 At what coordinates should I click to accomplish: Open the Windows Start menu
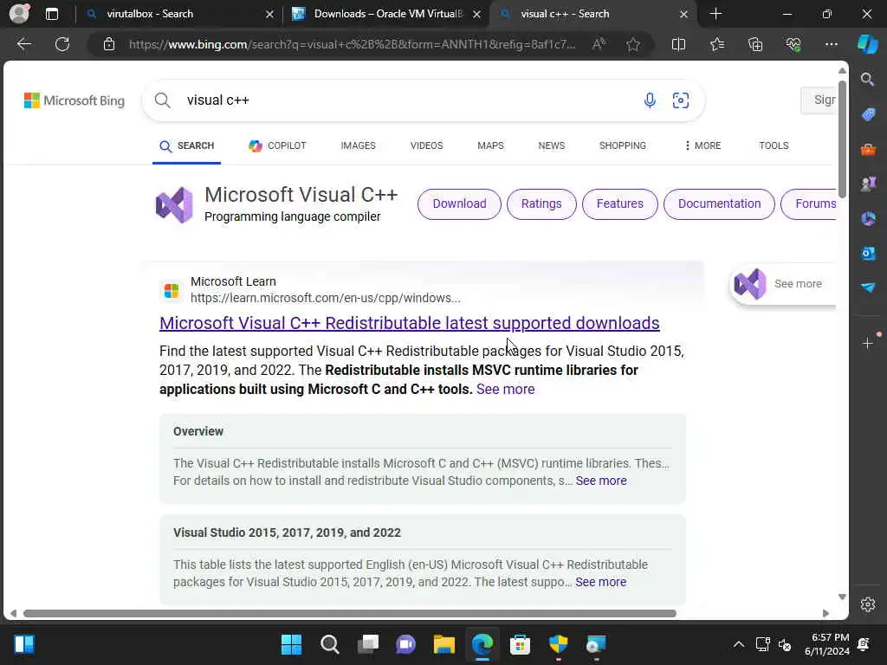tap(291, 644)
